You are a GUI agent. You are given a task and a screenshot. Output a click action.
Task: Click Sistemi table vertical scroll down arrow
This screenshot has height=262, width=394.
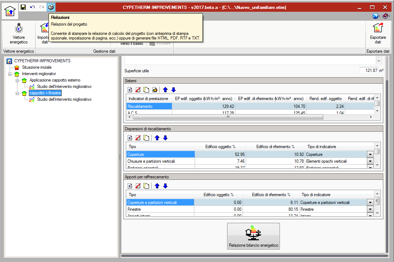[377, 111]
